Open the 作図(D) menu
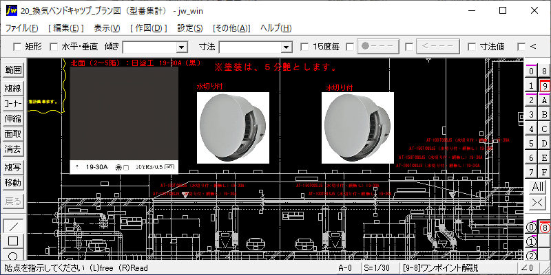Viewport: 551px width, 275px height. [149, 28]
